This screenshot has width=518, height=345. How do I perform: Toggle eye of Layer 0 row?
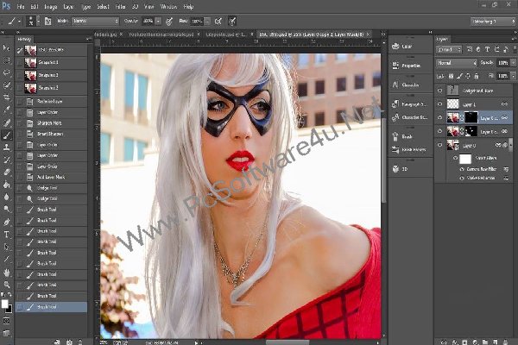click(439, 145)
